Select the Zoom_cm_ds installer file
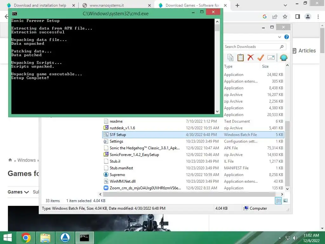Viewport: 325px width, 244px height. (x=193, y=188)
